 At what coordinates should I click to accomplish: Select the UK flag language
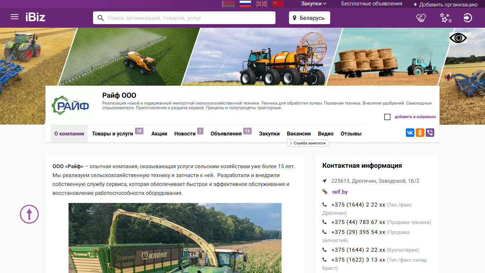262,4
